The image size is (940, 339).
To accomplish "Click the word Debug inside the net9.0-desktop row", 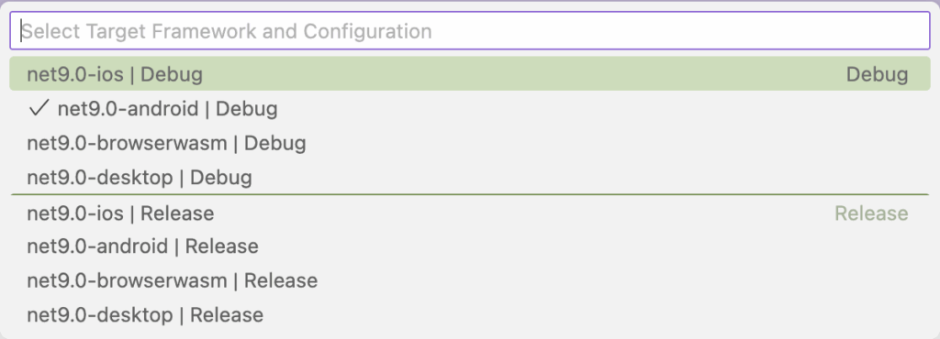I will click(x=220, y=178).
